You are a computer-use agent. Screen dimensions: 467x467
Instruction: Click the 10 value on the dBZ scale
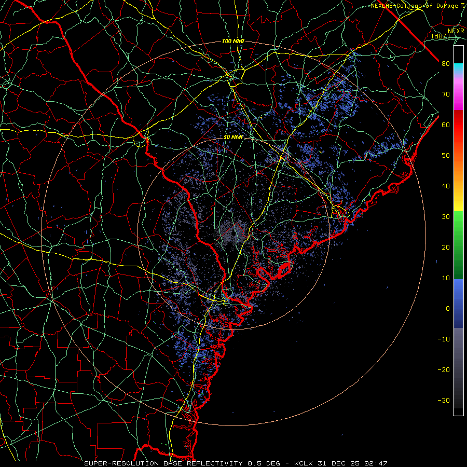coord(446,278)
